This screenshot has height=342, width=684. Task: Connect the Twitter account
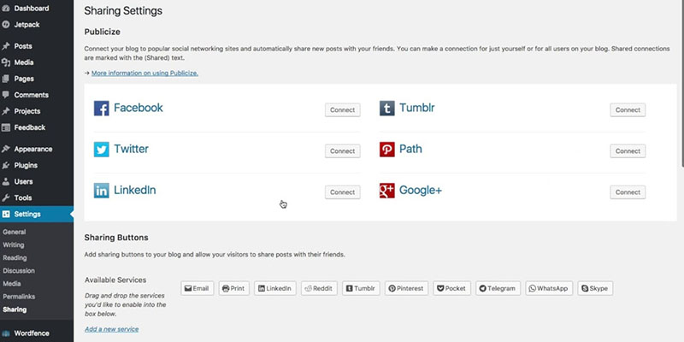pyautogui.click(x=343, y=151)
